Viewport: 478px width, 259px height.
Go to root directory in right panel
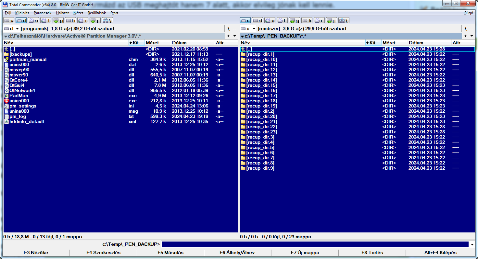(x=465, y=28)
